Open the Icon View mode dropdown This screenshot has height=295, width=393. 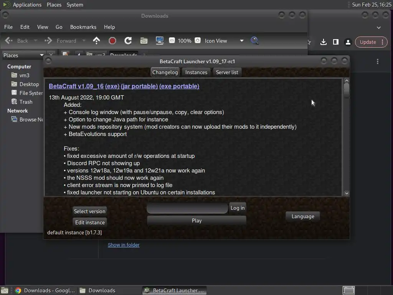tap(224, 41)
